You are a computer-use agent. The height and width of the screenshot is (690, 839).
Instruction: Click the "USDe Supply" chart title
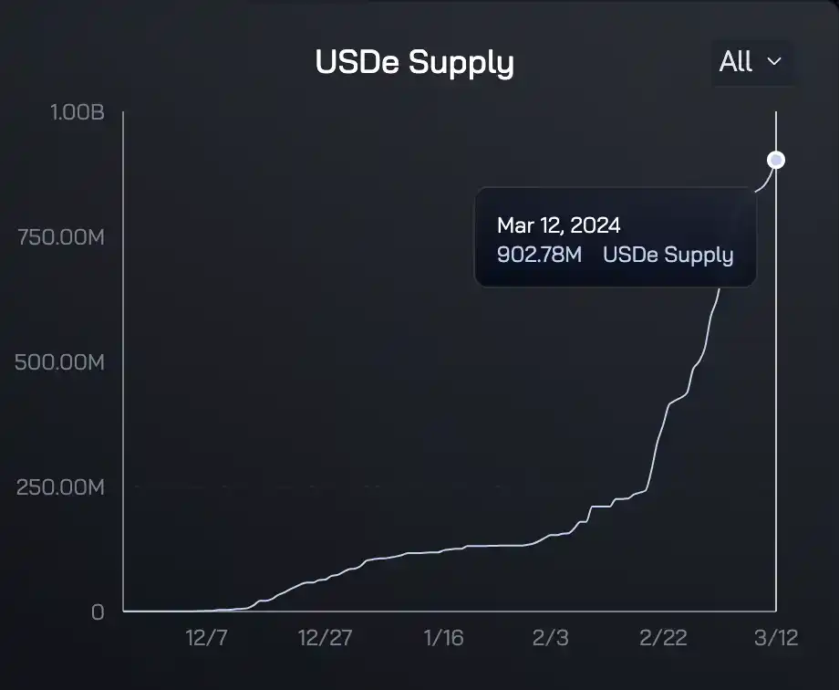point(414,63)
